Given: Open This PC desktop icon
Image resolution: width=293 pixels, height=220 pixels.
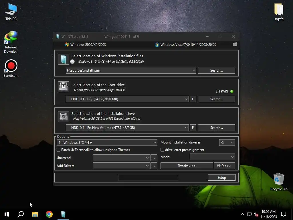Looking at the screenshot, I should (x=11, y=12).
